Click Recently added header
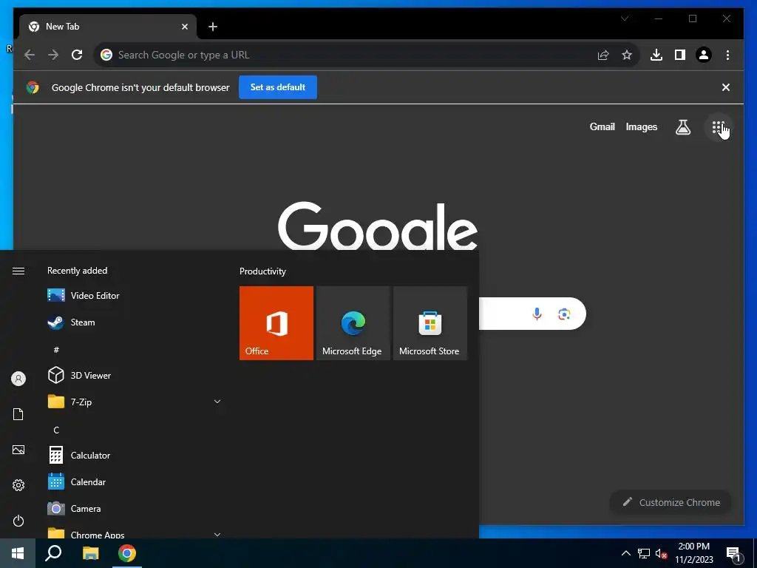Screen dimensions: 757x568 (x=77, y=271)
